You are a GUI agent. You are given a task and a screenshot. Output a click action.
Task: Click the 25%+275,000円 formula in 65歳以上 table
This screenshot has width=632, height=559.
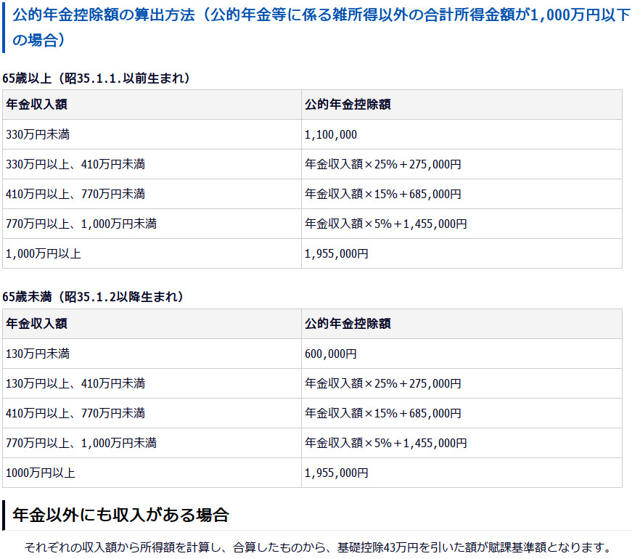(x=383, y=164)
